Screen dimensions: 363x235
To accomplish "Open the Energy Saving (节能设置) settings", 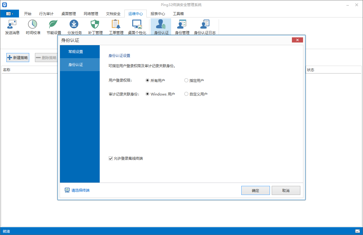I will click(54, 27).
